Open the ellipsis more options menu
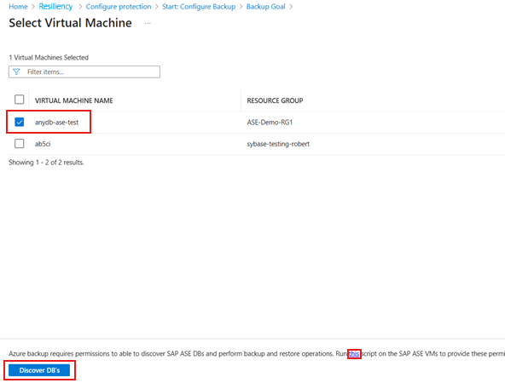 click(148, 23)
